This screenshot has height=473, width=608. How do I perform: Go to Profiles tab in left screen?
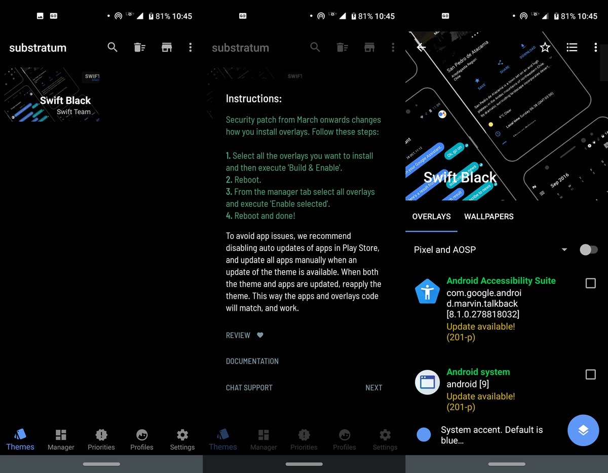(142, 440)
